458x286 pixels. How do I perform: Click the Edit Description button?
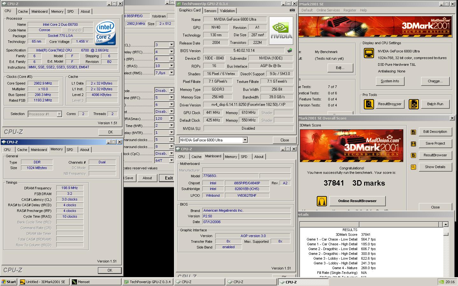(435, 132)
